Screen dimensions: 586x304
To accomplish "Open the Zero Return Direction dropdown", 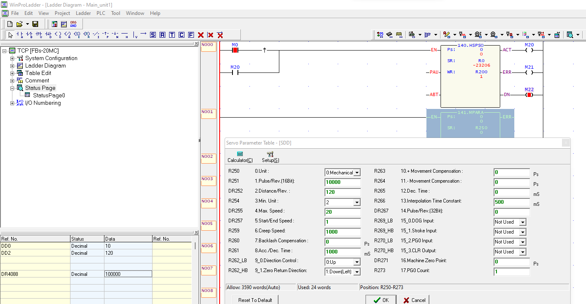I will click(357, 272).
